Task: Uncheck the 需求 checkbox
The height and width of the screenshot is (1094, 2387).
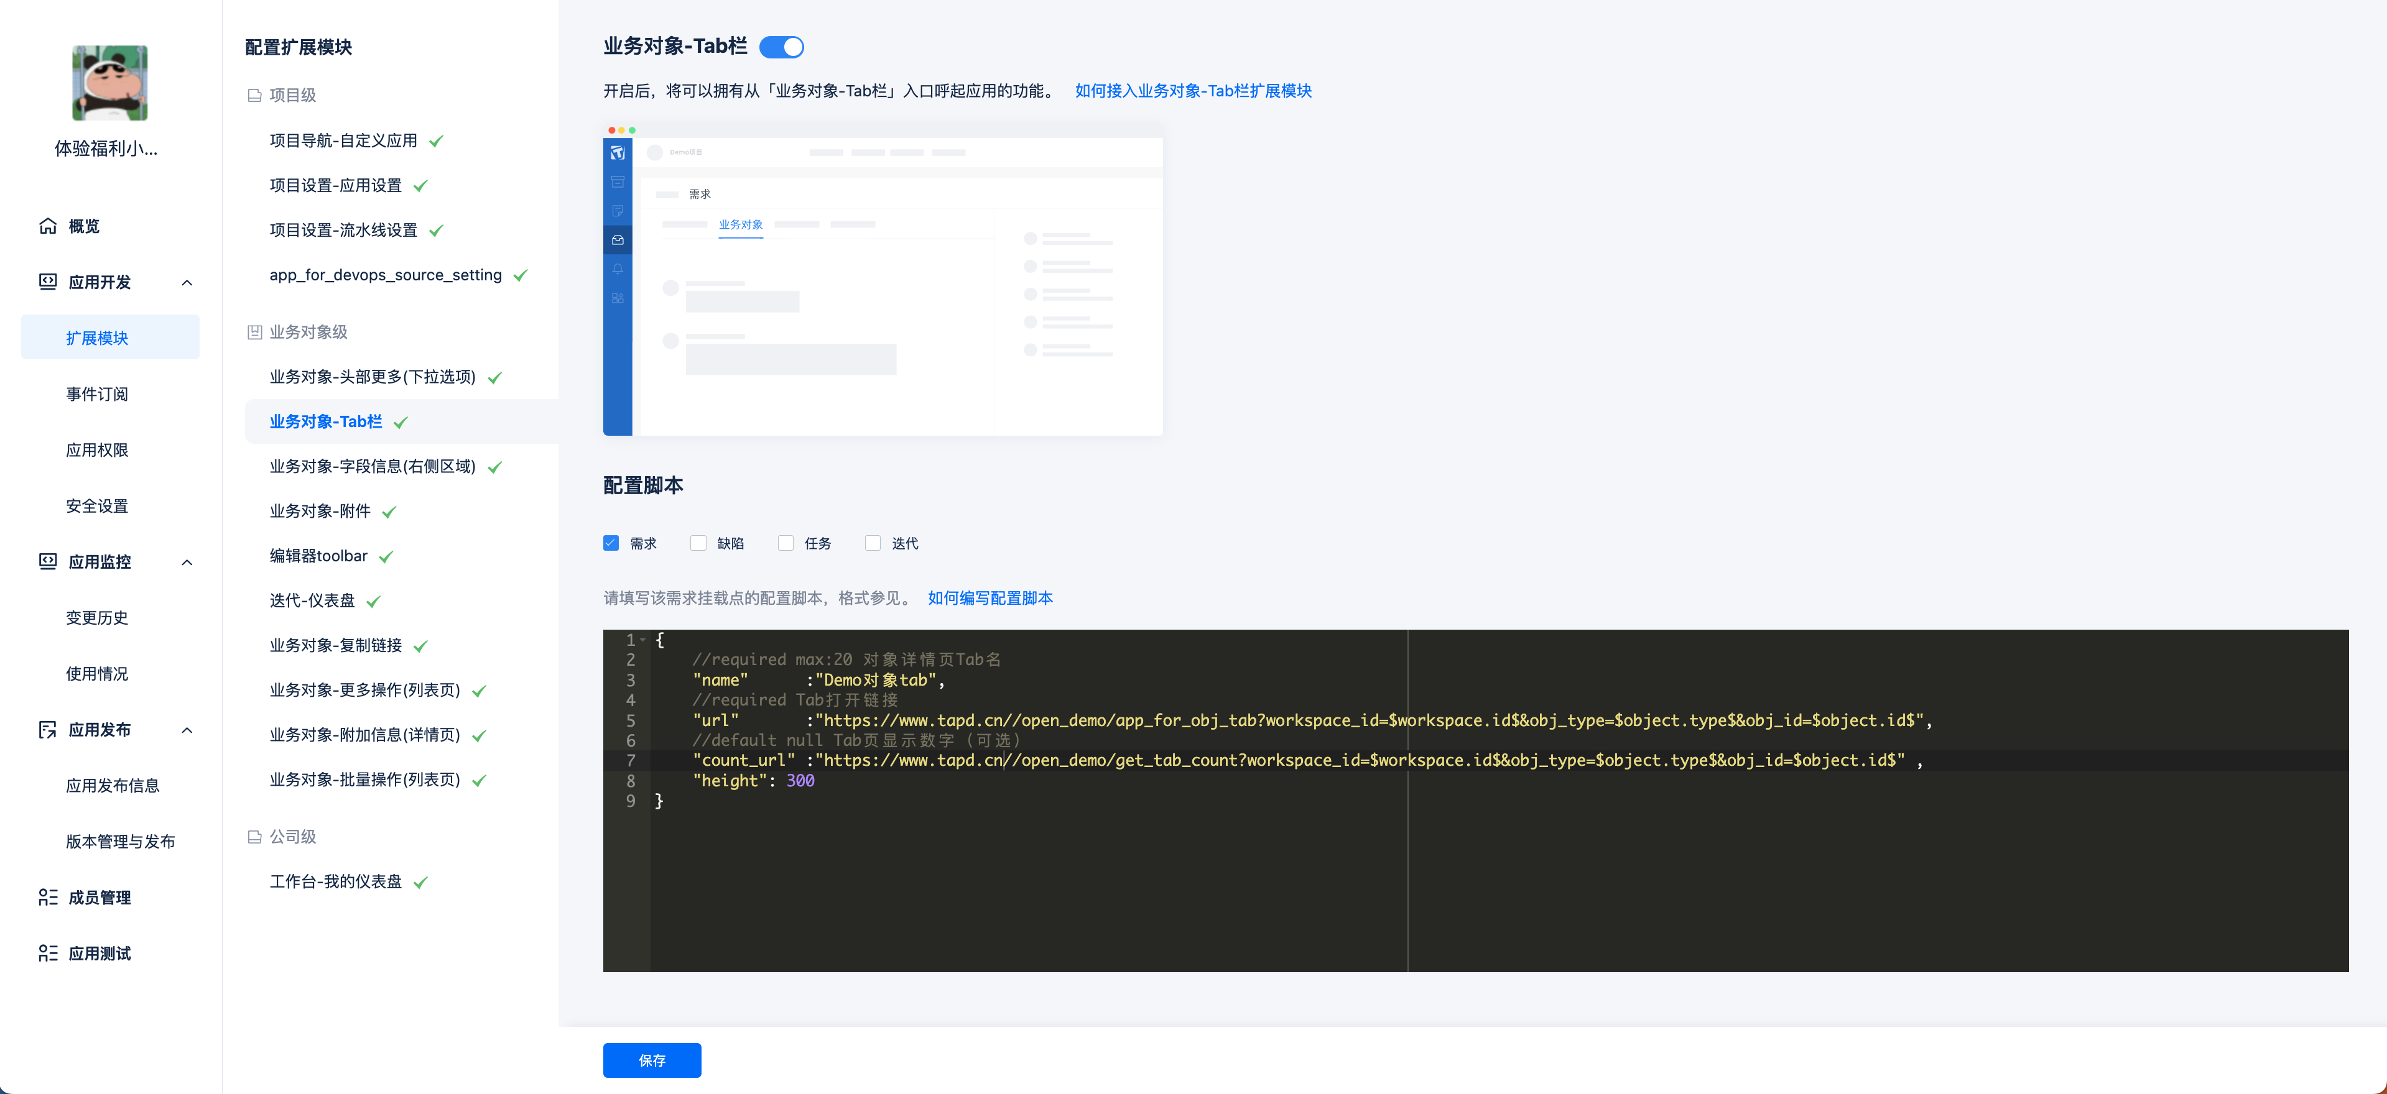Action: pyautogui.click(x=611, y=543)
